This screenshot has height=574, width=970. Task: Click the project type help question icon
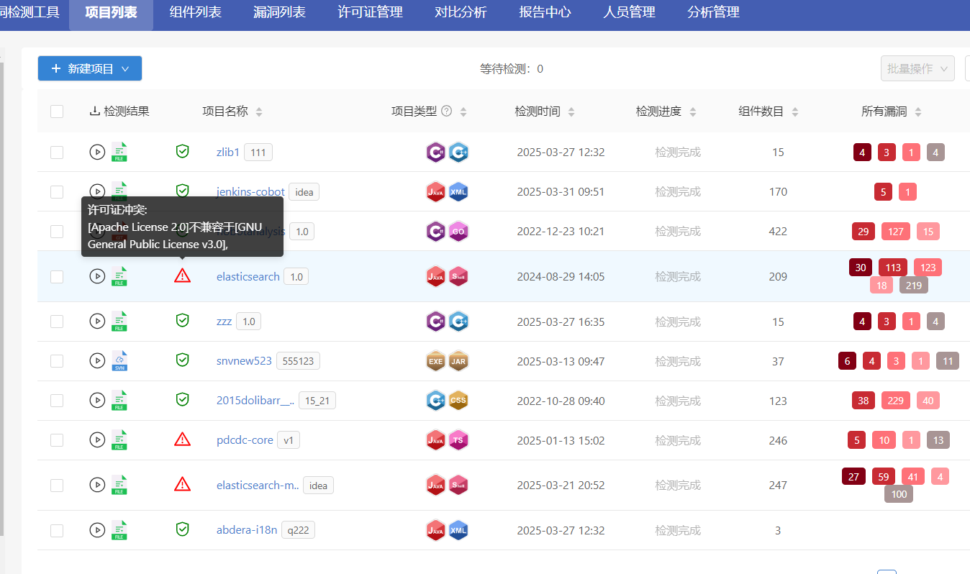click(446, 111)
